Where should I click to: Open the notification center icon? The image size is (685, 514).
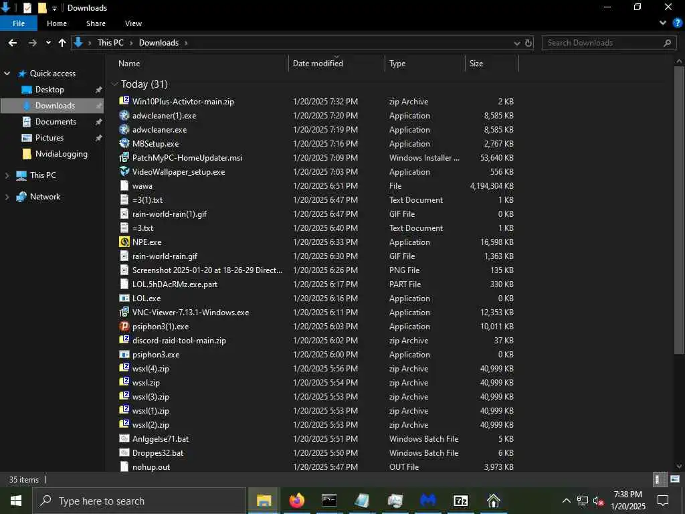click(663, 501)
